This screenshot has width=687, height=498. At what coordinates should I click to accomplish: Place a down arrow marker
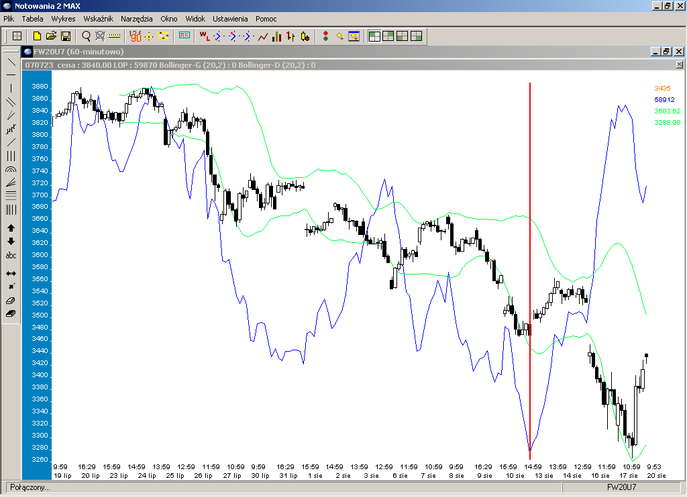(11, 242)
